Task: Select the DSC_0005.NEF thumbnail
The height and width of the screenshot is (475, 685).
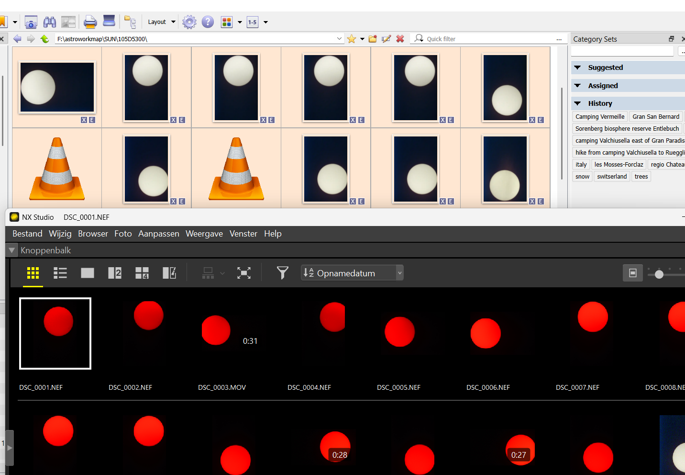Action: (x=399, y=332)
